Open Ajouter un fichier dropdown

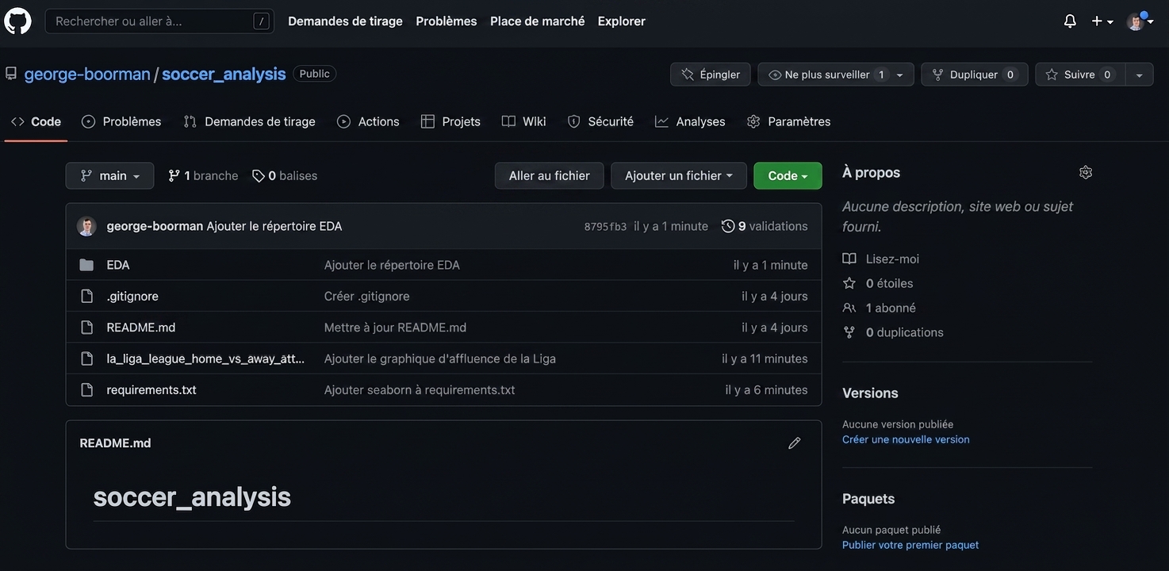click(x=679, y=176)
